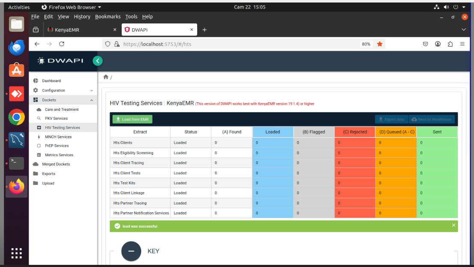Expand the Configuration menu
The image size is (474, 267).
coord(63,90)
